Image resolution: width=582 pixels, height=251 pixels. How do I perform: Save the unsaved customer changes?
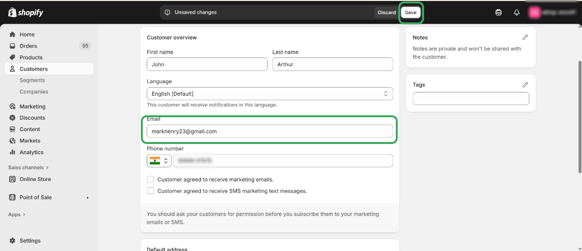tap(410, 13)
